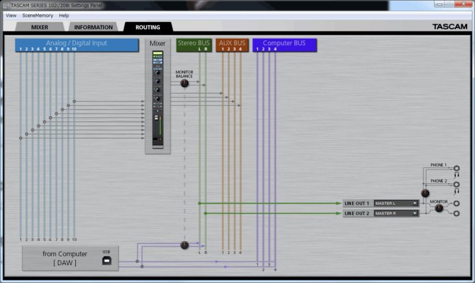Open the Help menu
The height and width of the screenshot is (283, 475).
pyautogui.click(x=64, y=15)
